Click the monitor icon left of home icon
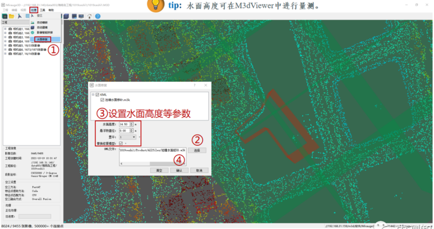Viewport: 434px width, 229px height. (x=81, y=16)
